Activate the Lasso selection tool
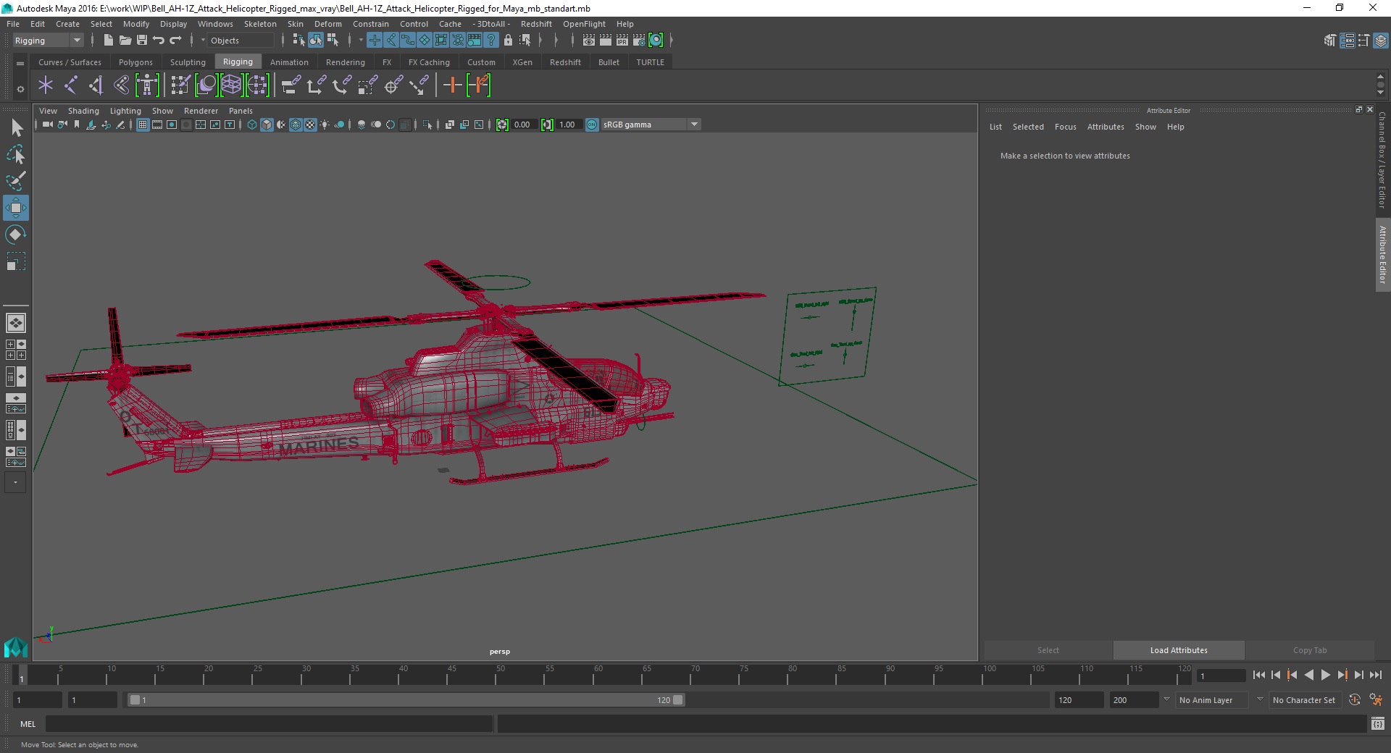The height and width of the screenshot is (753, 1391). pyautogui.click(x=16, y=154)
